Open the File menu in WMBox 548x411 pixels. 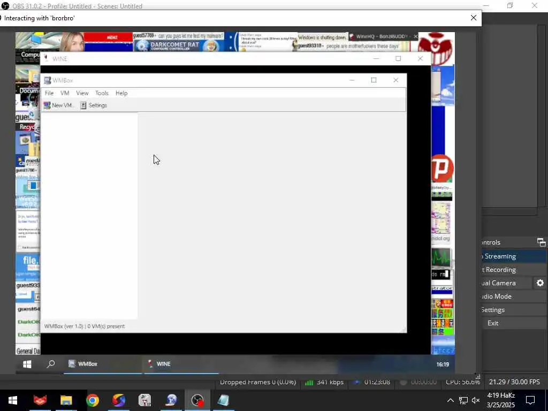[49, 93]
